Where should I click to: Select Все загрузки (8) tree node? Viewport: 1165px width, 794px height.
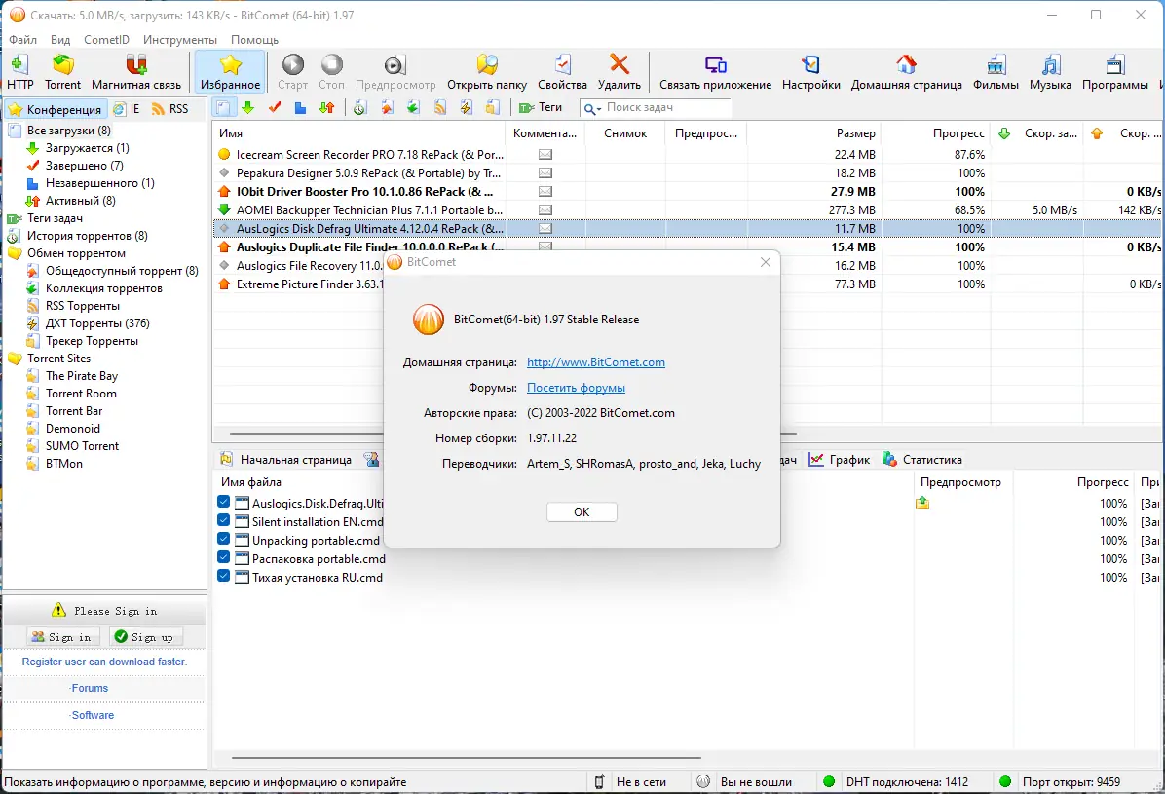[x=68, y=131]
